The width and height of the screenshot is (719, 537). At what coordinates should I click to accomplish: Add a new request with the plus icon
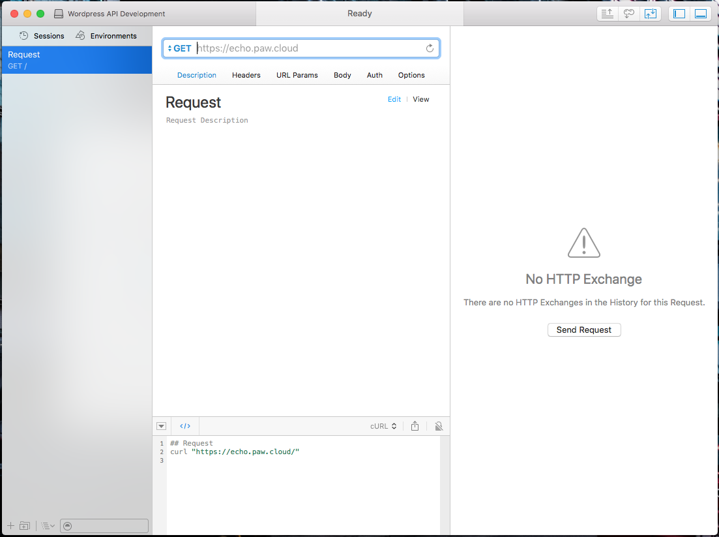click(10, 525)
